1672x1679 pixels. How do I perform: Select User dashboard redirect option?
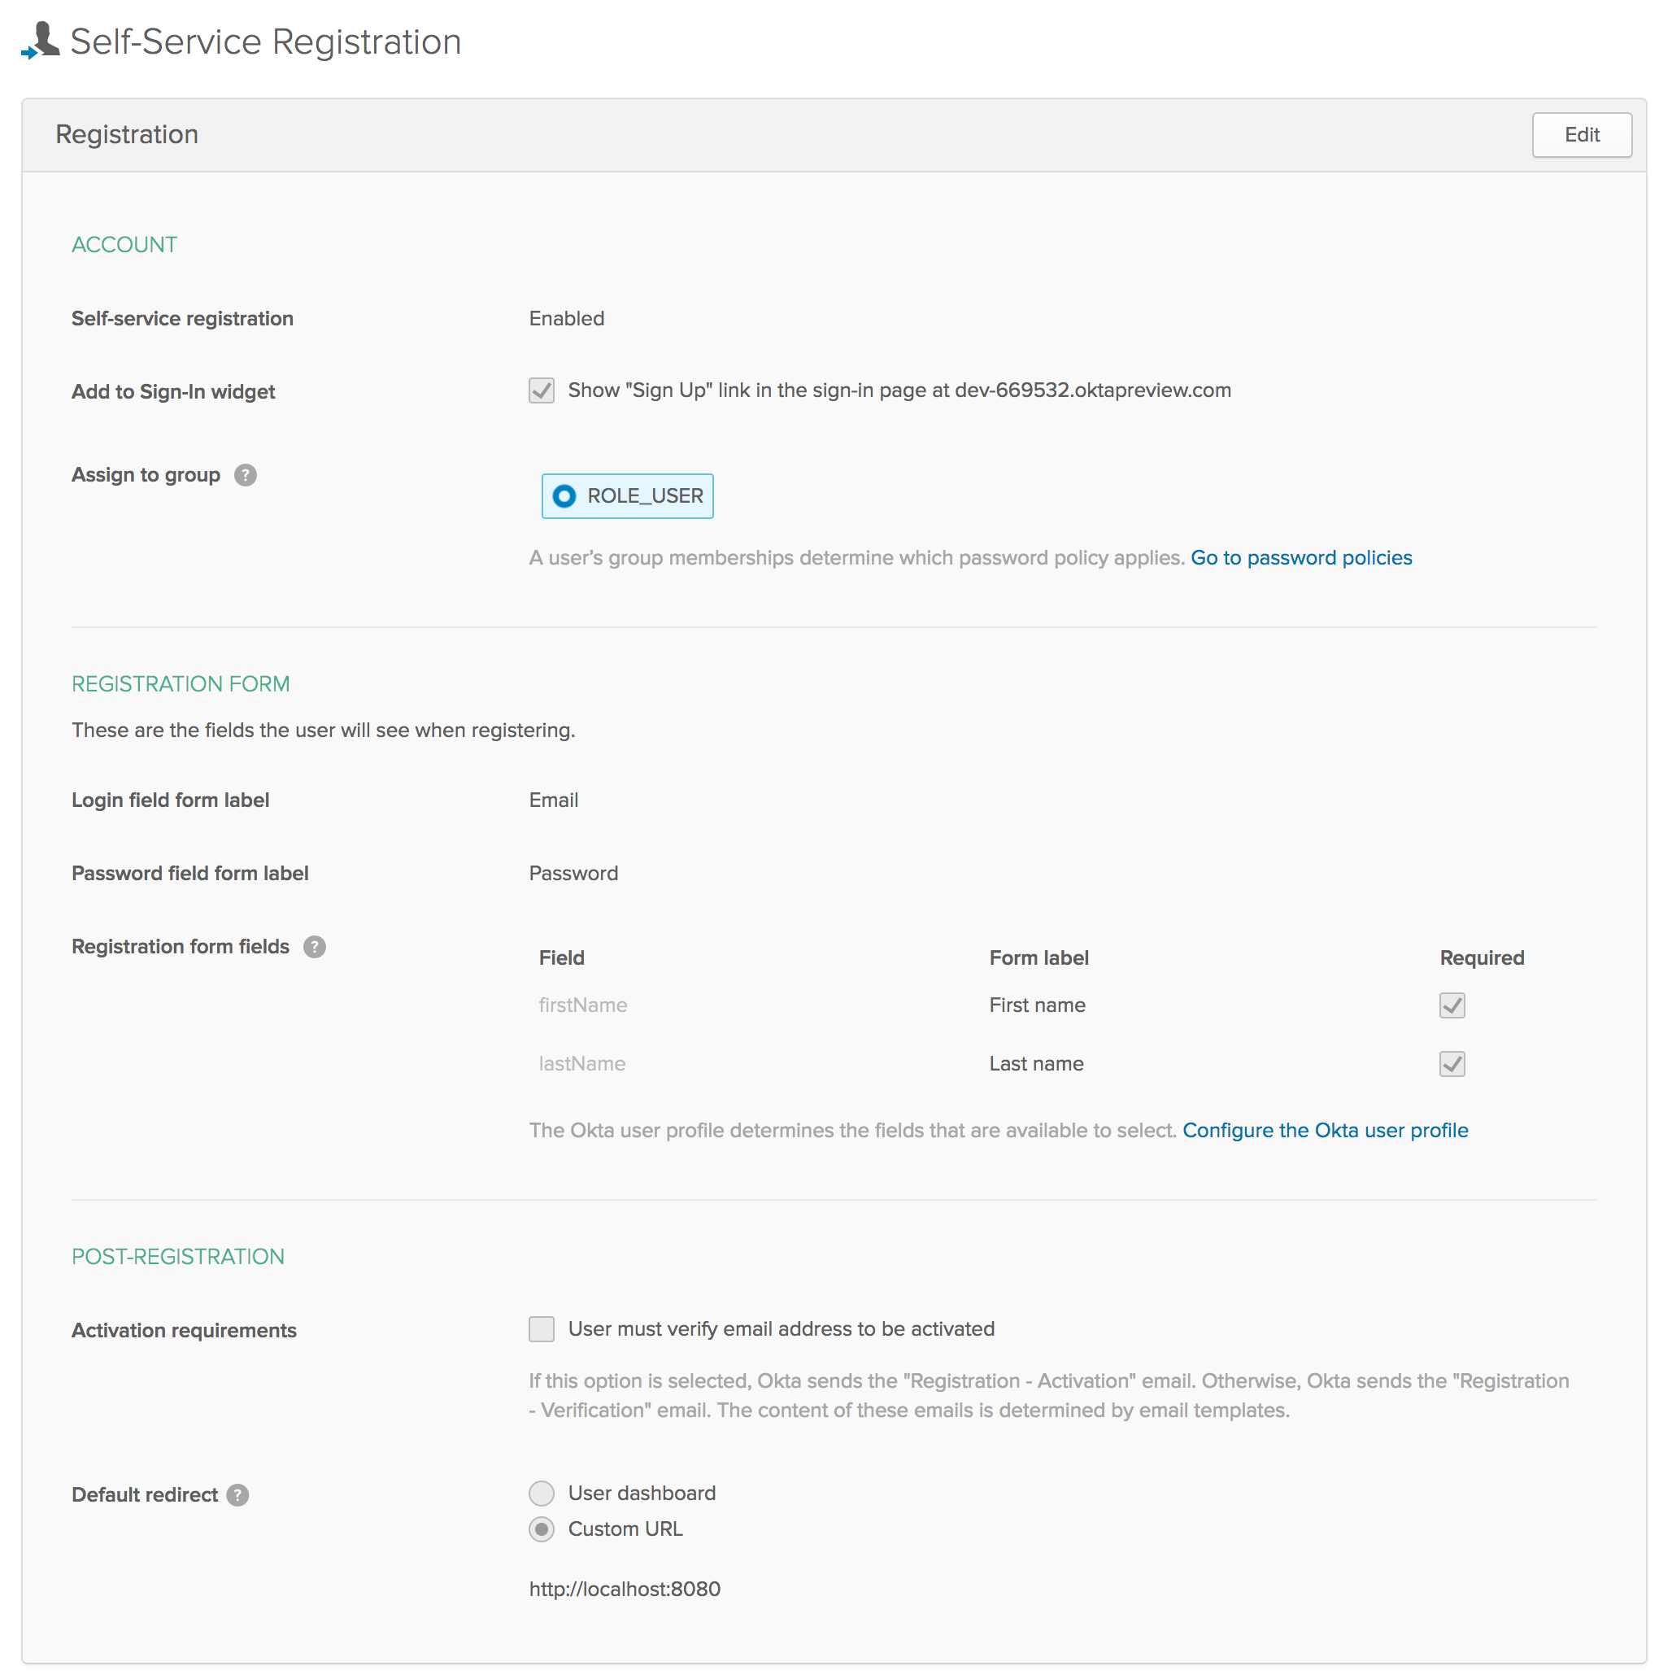[542, 1494]
